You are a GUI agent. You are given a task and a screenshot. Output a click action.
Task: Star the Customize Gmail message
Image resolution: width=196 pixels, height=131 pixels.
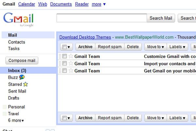point(71,56)
